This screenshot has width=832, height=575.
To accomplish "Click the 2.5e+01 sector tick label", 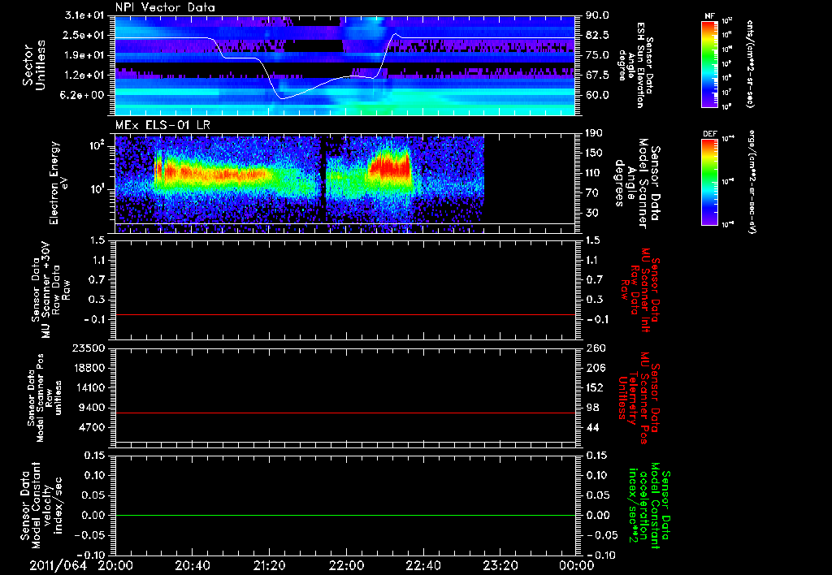I will click(x=85, y=35).
